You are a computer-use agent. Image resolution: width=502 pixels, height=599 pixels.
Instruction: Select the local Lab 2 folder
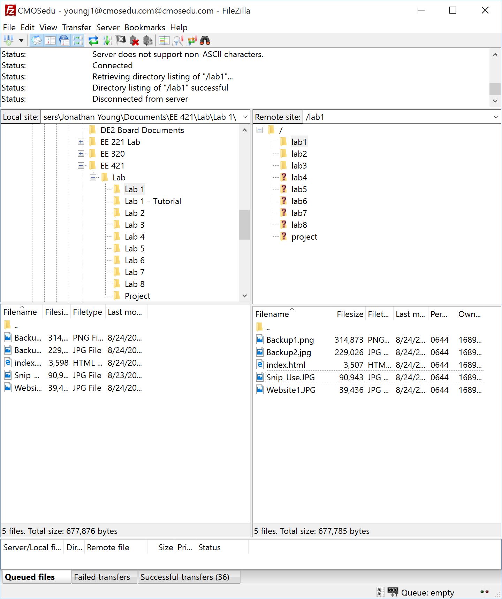(x=135, y=213)
